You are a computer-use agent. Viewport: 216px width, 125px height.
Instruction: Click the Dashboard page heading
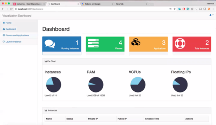point(56,29)
